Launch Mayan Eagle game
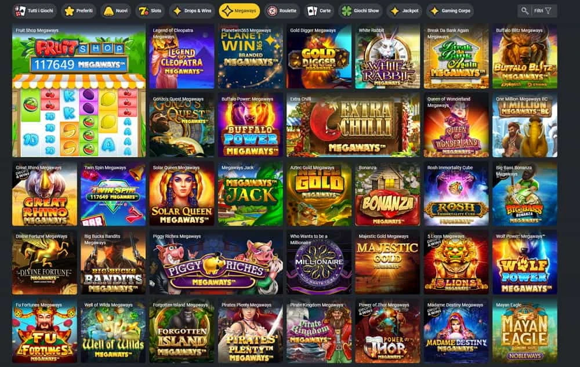Screen dimensions: 580x367 (x=525, y=331)
